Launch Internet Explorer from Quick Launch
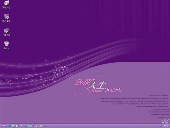170x128 pixels. (x=10, y=126)
